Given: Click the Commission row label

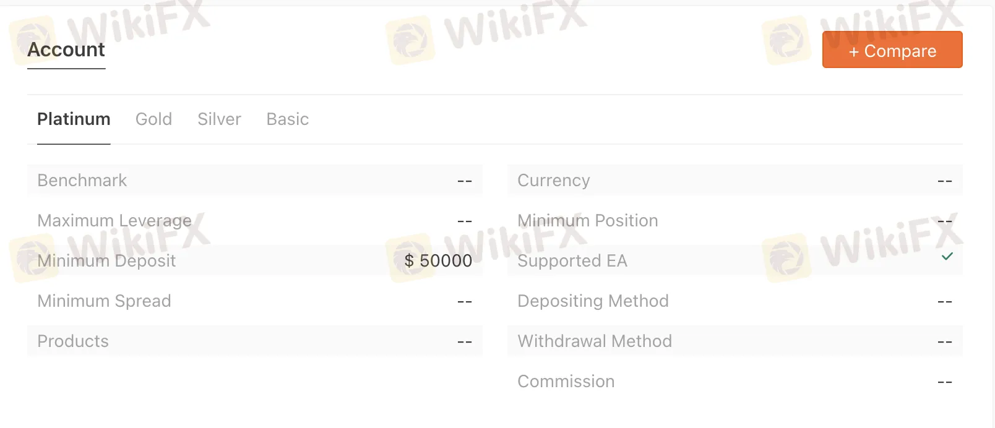Looking at the screenshot, I should pos(566,382).
